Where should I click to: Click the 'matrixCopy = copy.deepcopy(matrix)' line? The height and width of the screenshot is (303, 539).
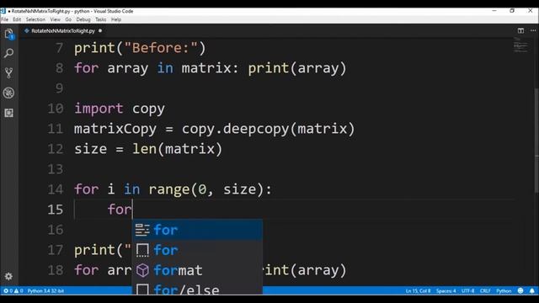coord(215,129)
